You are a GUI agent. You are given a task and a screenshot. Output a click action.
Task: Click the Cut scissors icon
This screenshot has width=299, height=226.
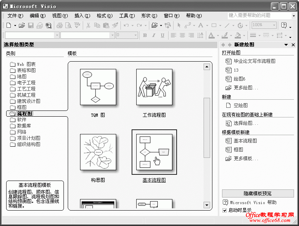[x=88, y=25]
